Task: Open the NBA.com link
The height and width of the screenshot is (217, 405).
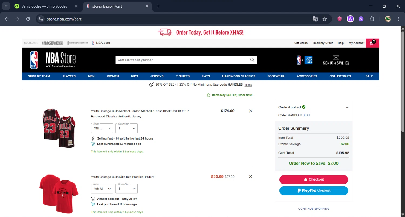Action: (x=101, y=43)
